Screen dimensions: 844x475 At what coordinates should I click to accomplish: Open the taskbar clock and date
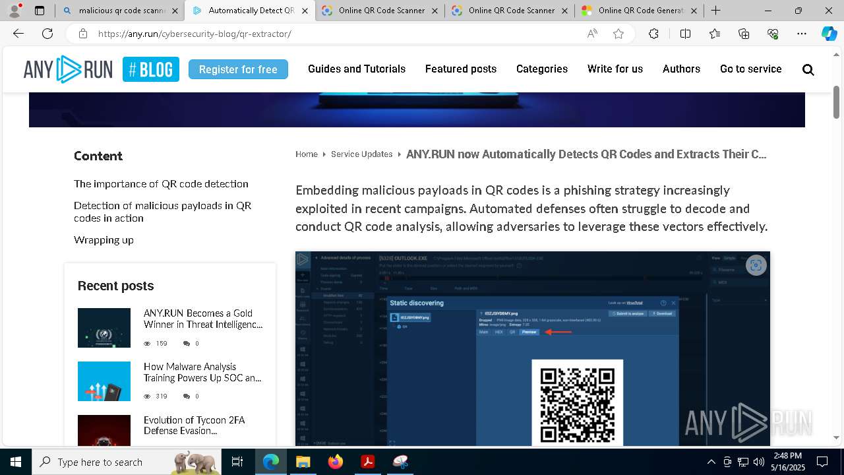click(x=788, y=462)
